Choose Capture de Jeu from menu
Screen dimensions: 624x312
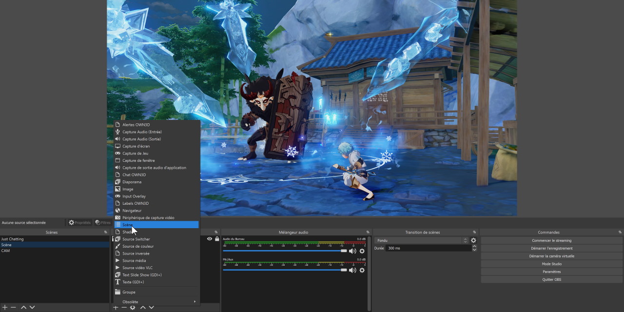(x=135, y=153)
